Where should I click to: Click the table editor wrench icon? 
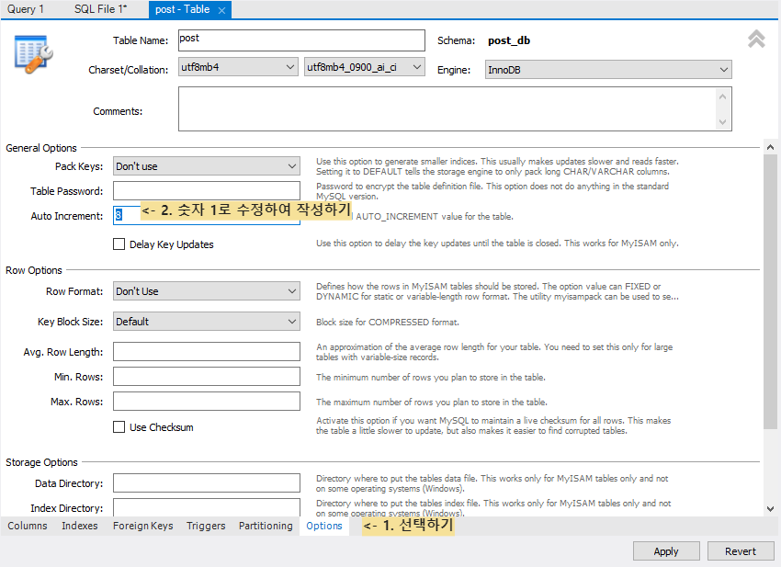coord(33,54)
